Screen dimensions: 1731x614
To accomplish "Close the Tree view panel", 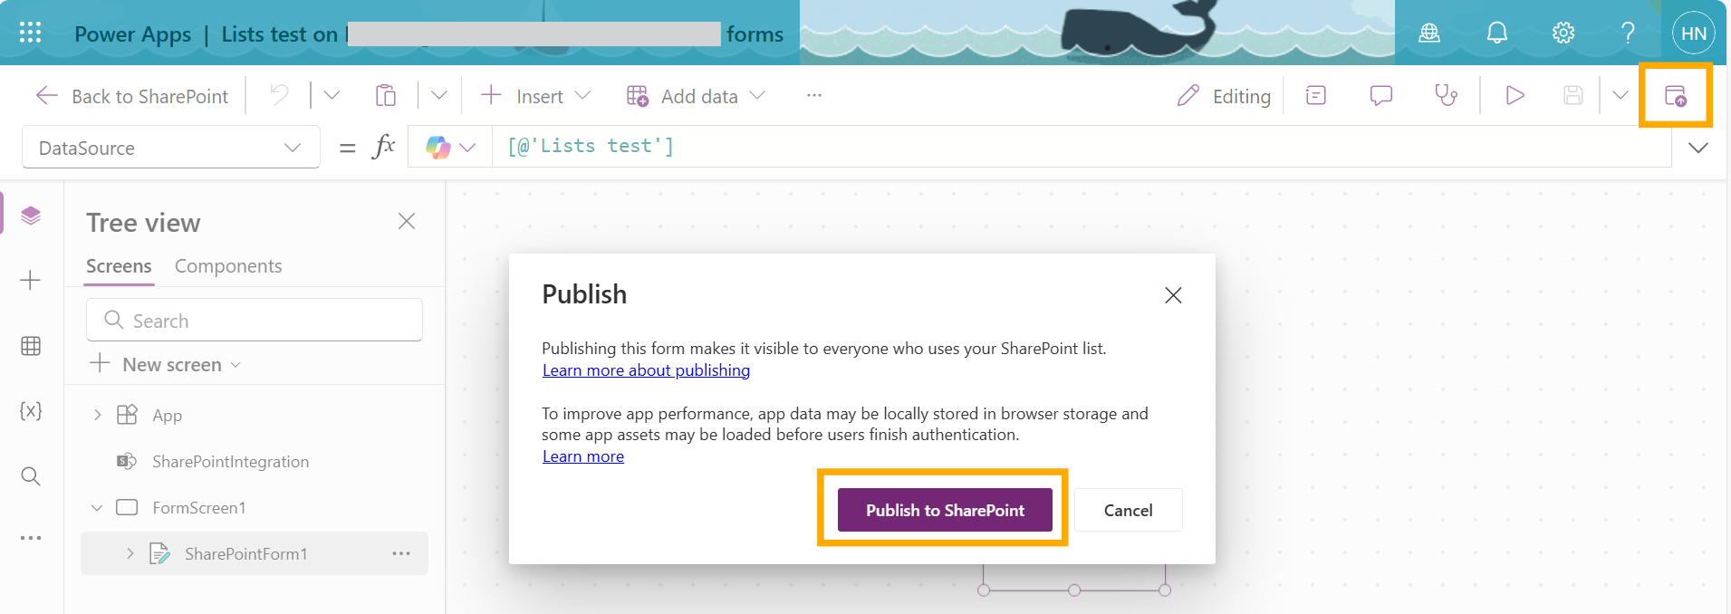I will pyautogui.click(x=407, y=221).
